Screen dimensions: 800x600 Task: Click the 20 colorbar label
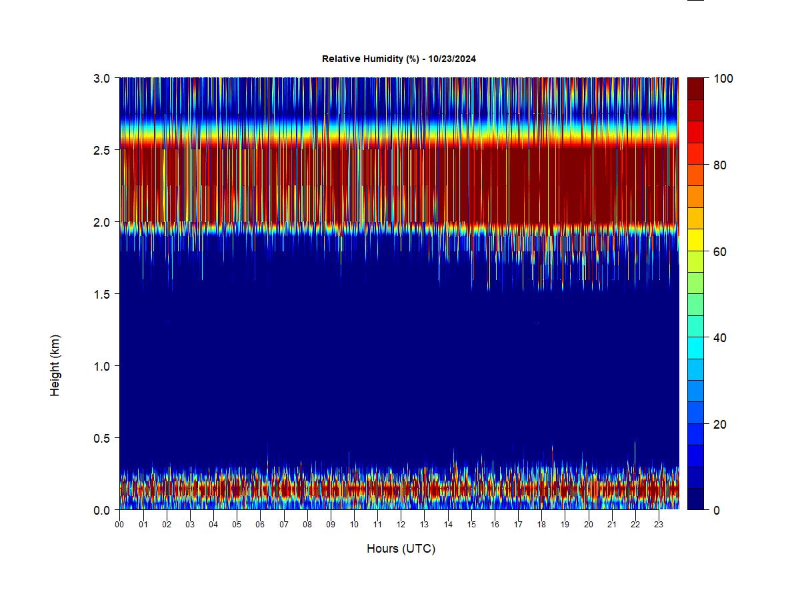coord(719,424)
